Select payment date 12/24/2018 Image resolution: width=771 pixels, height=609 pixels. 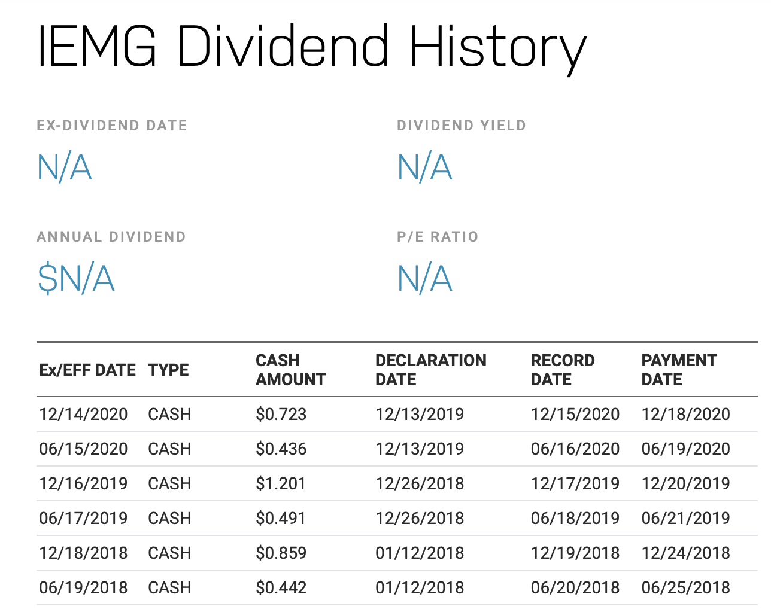(685, 553)
